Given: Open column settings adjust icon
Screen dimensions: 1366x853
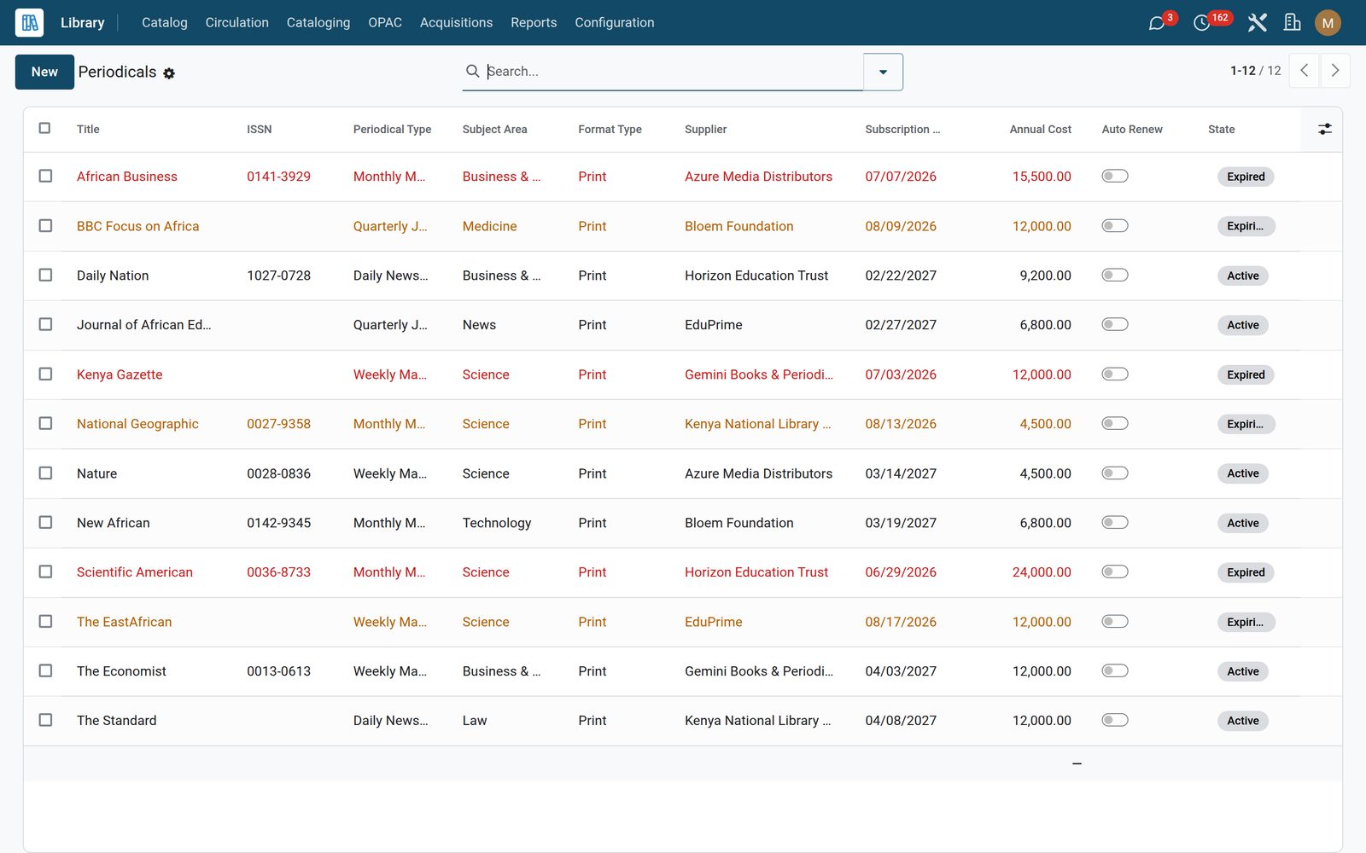Looking at the screenshot, I should (1324, 129).
